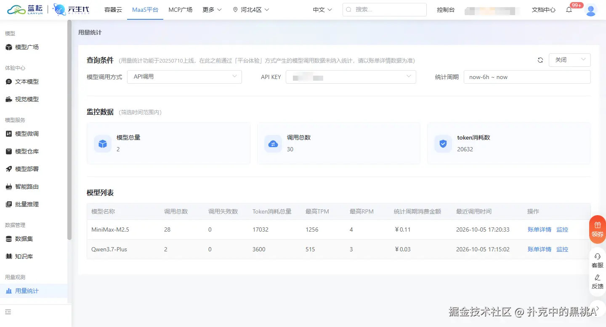
Task: Open the user avatar menu
Action: pyautogui.click(x=591, y=10)
